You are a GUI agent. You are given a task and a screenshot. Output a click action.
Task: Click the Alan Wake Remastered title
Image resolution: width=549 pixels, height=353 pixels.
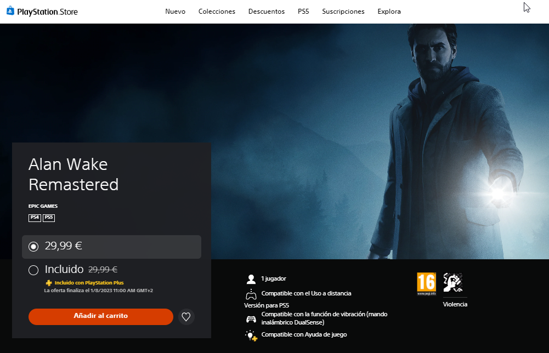[73, 174]
